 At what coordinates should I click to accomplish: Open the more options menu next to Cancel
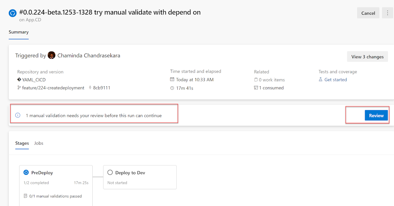(x=387, y=13)
